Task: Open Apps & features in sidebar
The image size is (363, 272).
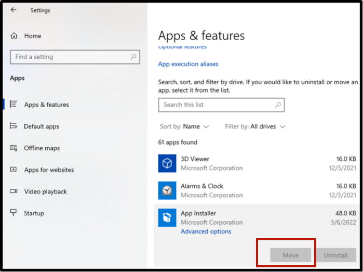Action: (x=46, y=105)
